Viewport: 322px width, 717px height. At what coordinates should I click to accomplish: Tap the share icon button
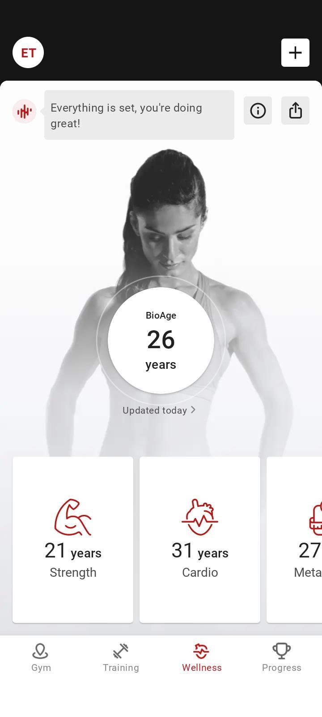(x=295, y=110)
